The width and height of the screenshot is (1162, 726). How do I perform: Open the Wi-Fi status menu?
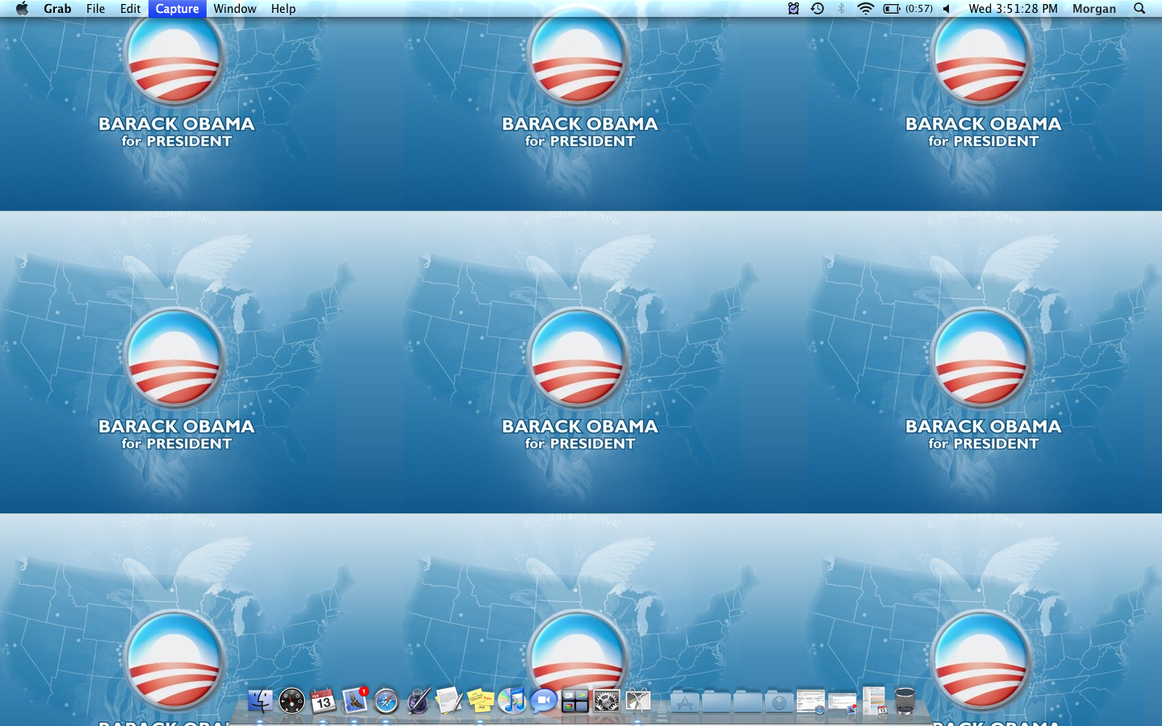(865, 8)
